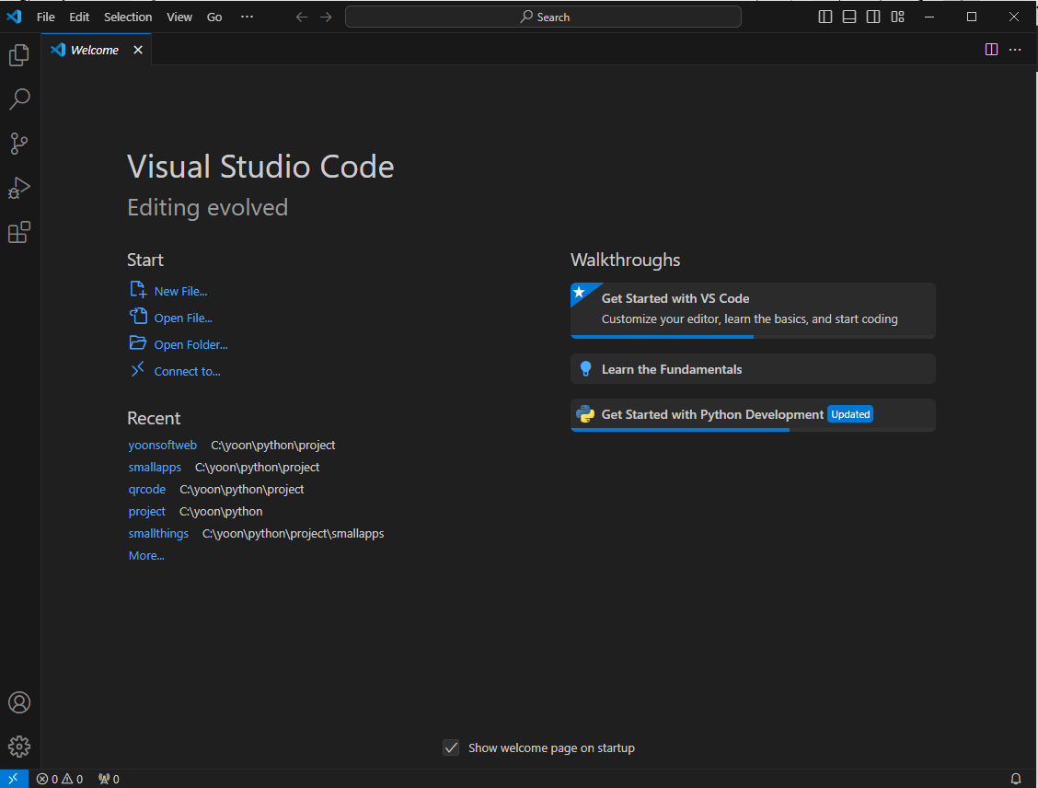
Task: Toggle primary side bar layout icon
Action: [825, 17]
